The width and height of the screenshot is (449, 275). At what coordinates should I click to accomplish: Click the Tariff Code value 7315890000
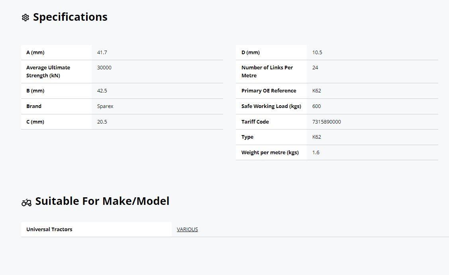click(326, 122)
